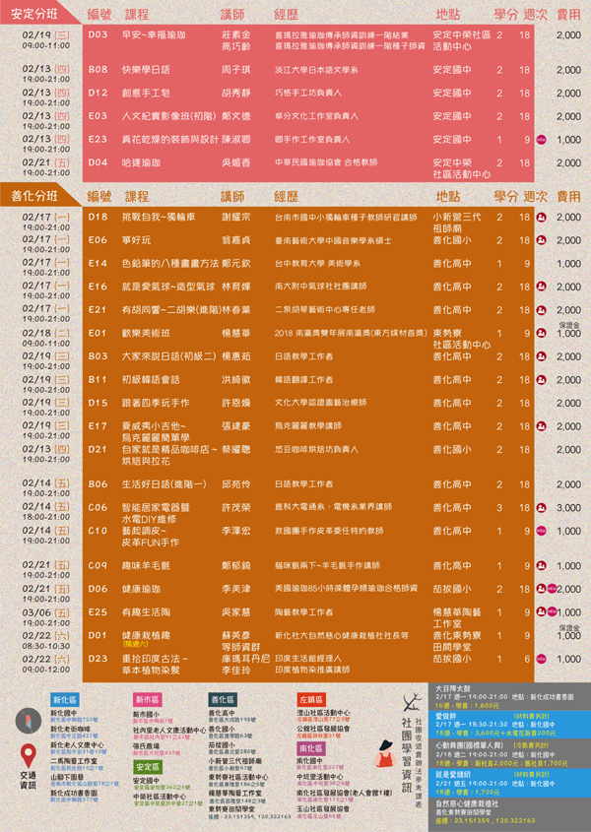Click the new badge on row D23
Screen dimensions: 591x832
[x=541, y=659]
